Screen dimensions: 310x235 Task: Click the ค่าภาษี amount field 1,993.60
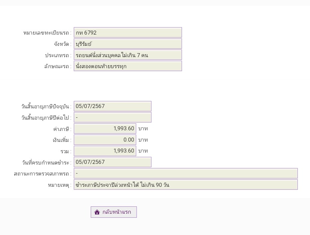(x=105, y=129)
